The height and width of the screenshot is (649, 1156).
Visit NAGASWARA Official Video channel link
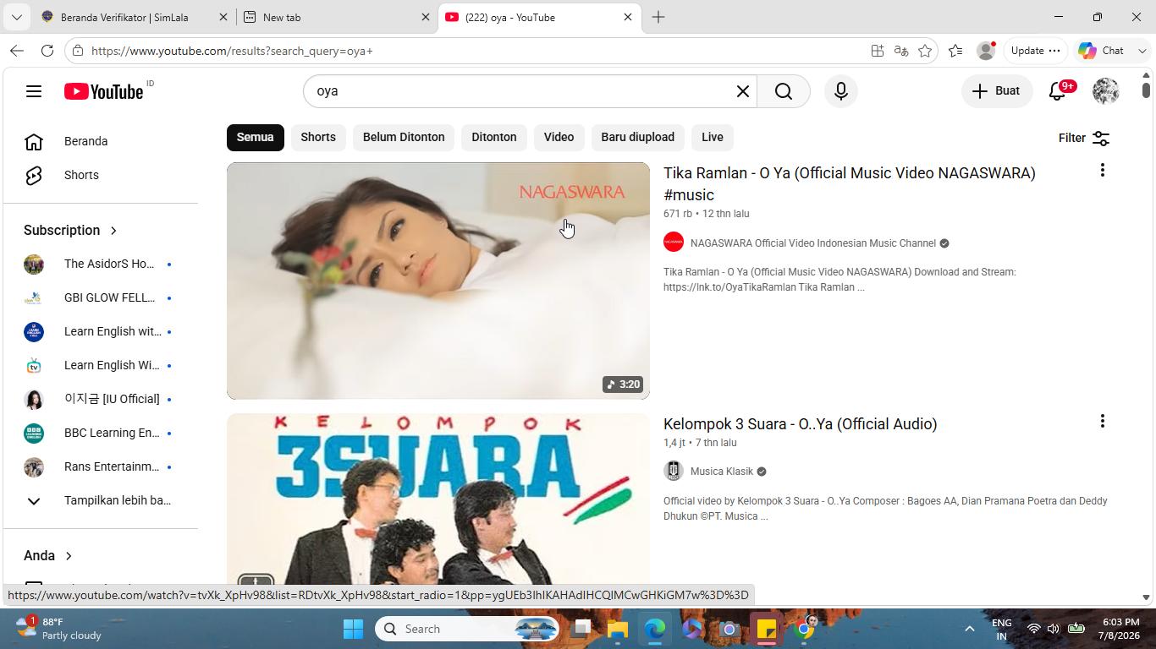(x=813, y=243)
